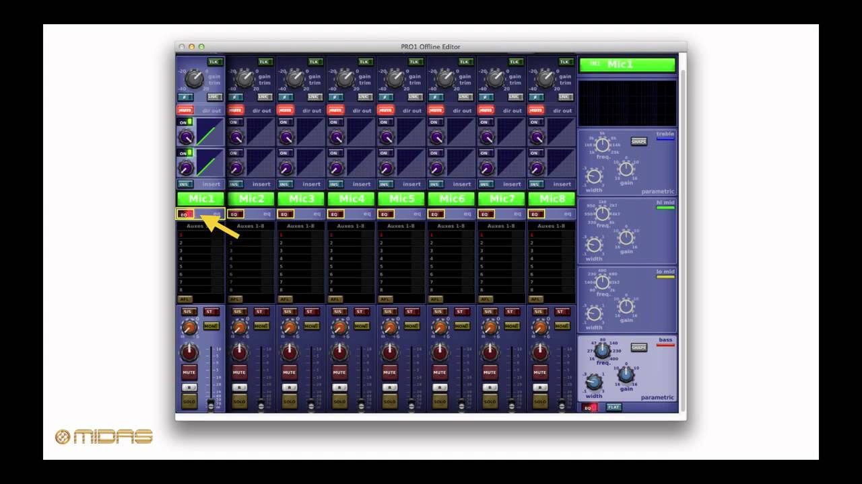Click the AFL button under Mic4 auxes
The width and height of the screenshot is (862, 484).
[335, 299]
